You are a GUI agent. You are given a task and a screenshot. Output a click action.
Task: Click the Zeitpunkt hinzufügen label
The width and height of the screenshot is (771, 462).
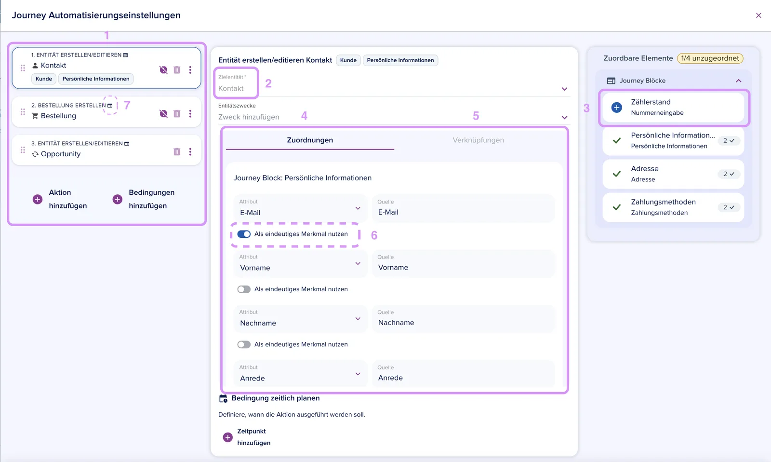254,437
